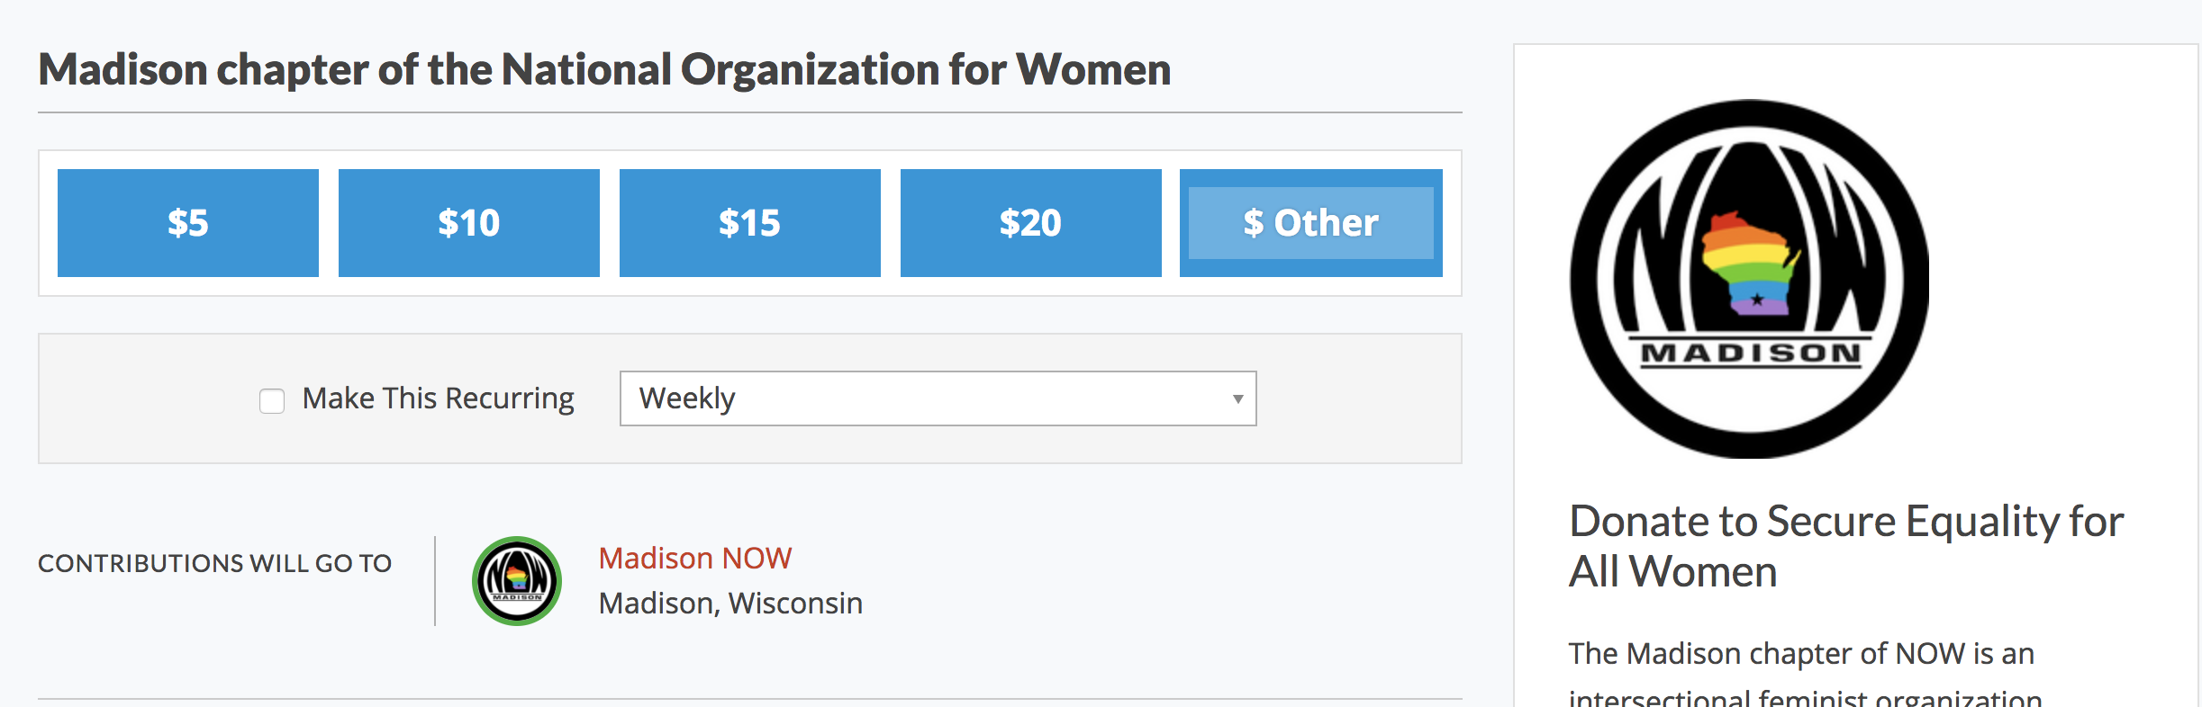Click the black star on the rainbow Wisconsin map
This screenshot has width=2202, height=707.
[1757, 300]
